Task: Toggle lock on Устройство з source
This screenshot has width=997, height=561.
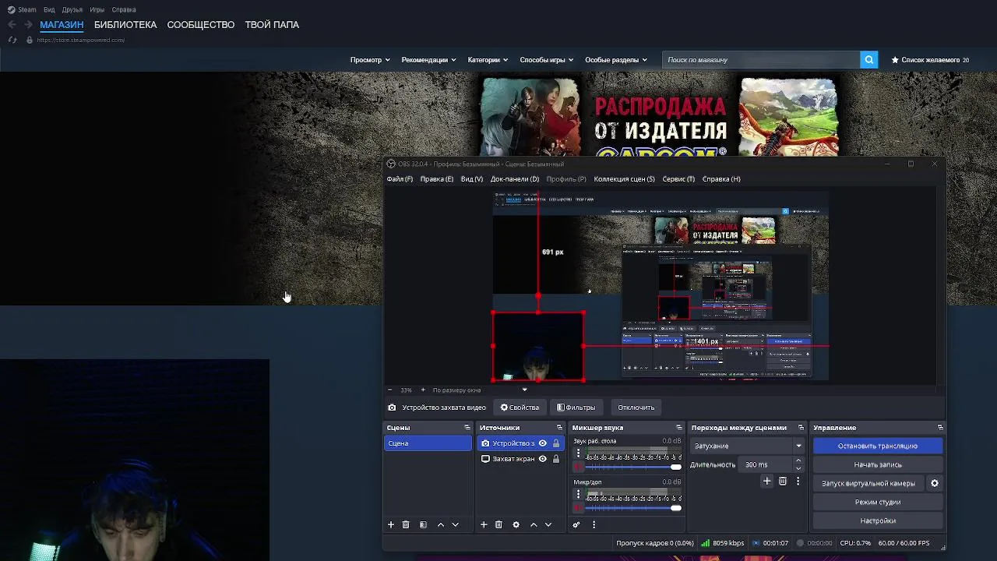Action: click(x=556, y=443)
